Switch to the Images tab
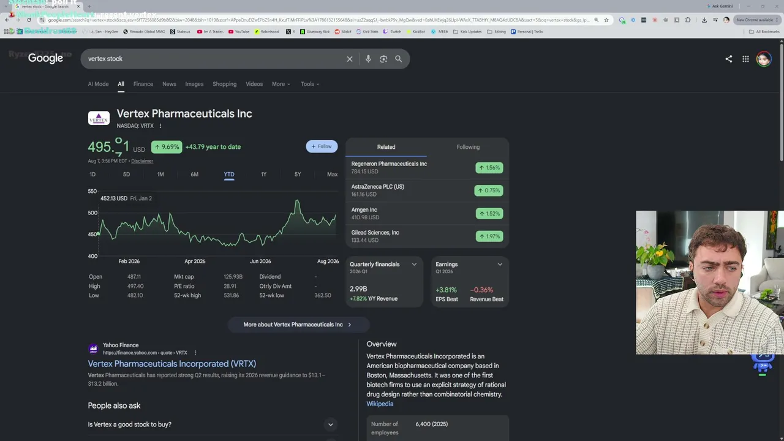This screenshot has height=441, width=784. click(194, 84)
